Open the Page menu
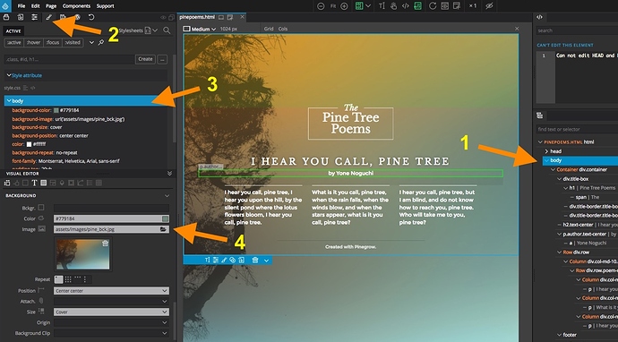 pos(51,6)
